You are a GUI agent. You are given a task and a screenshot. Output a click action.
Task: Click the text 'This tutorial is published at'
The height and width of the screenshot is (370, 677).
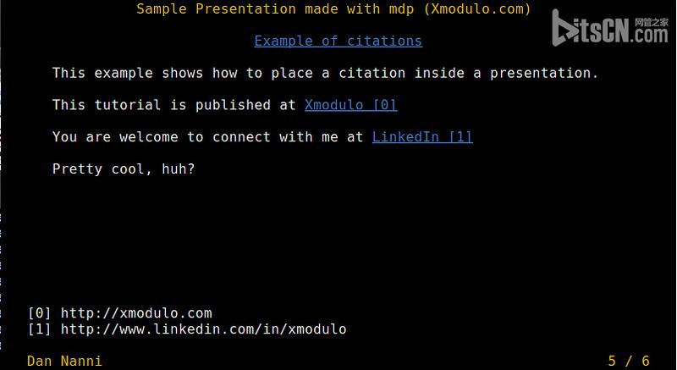tap(174, 105)
